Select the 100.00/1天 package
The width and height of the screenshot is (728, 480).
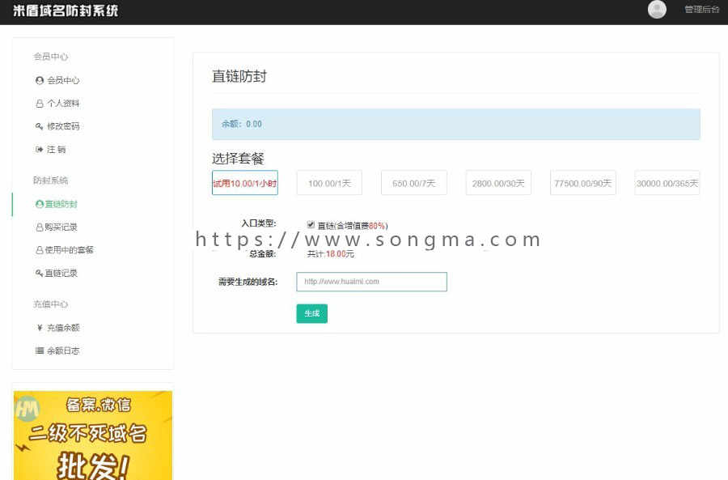pos(329,183)
